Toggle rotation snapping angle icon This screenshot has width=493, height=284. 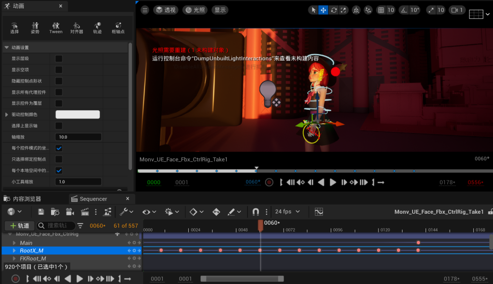coord(403,10)
